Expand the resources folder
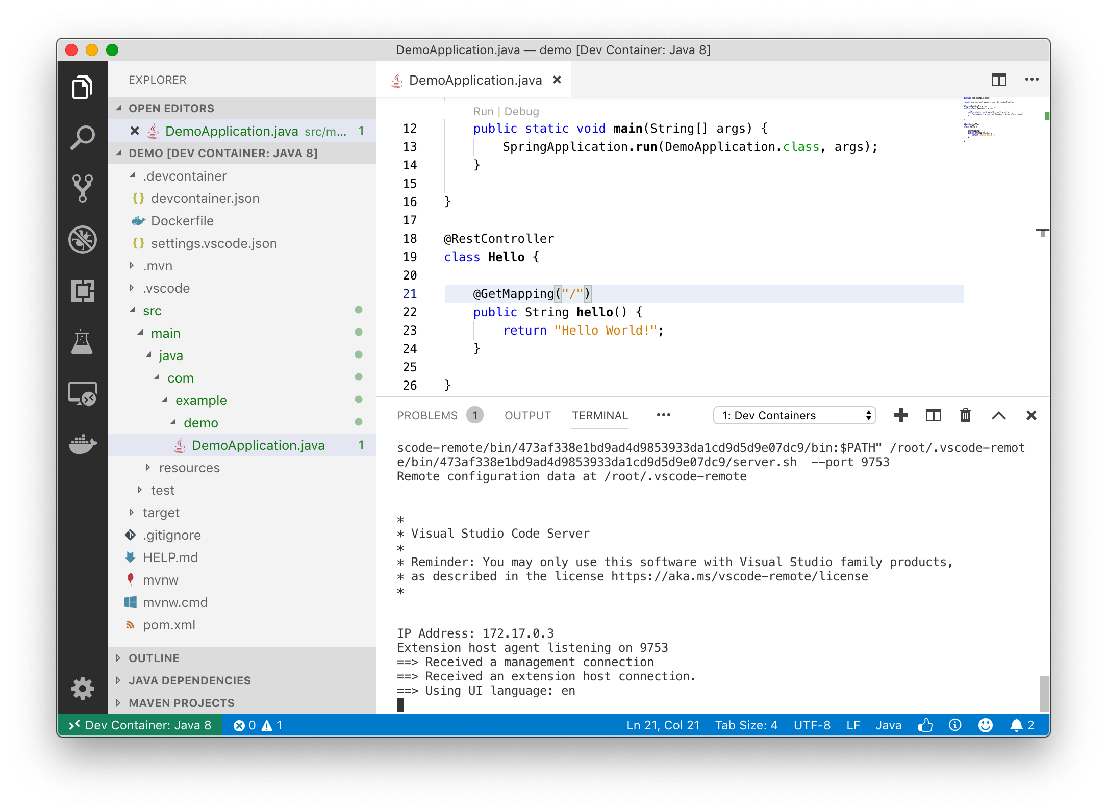Image resolution: width=1107 pixels, height=812 pixels. coord(189,468)
